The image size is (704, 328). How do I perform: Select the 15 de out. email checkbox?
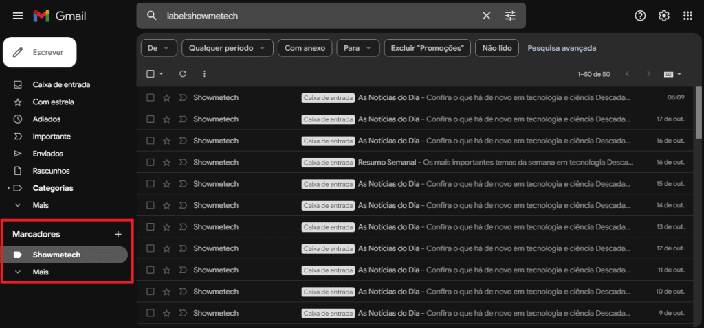click(151, 184)
